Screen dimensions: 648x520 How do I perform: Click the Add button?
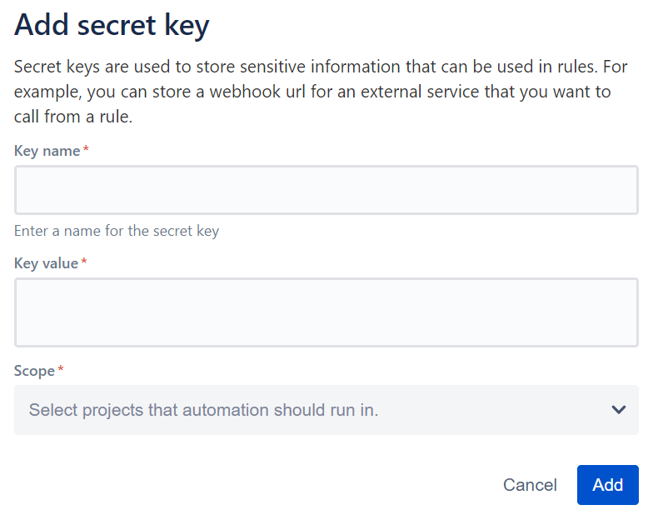click(607, 485)
